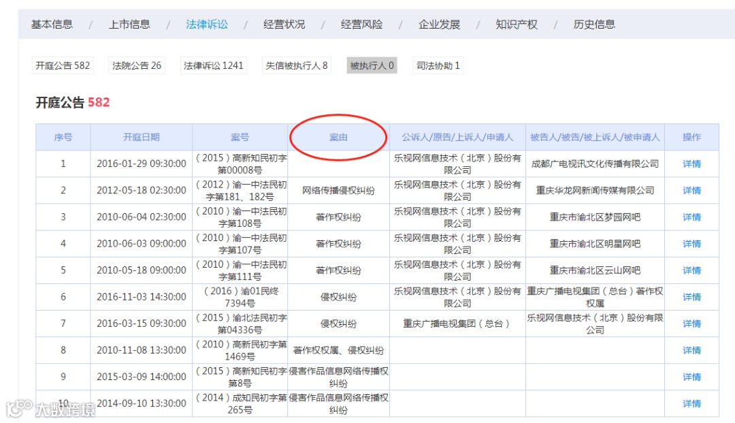
Task: Select the 司法协助 1 filter
Action: click(438, 65)
